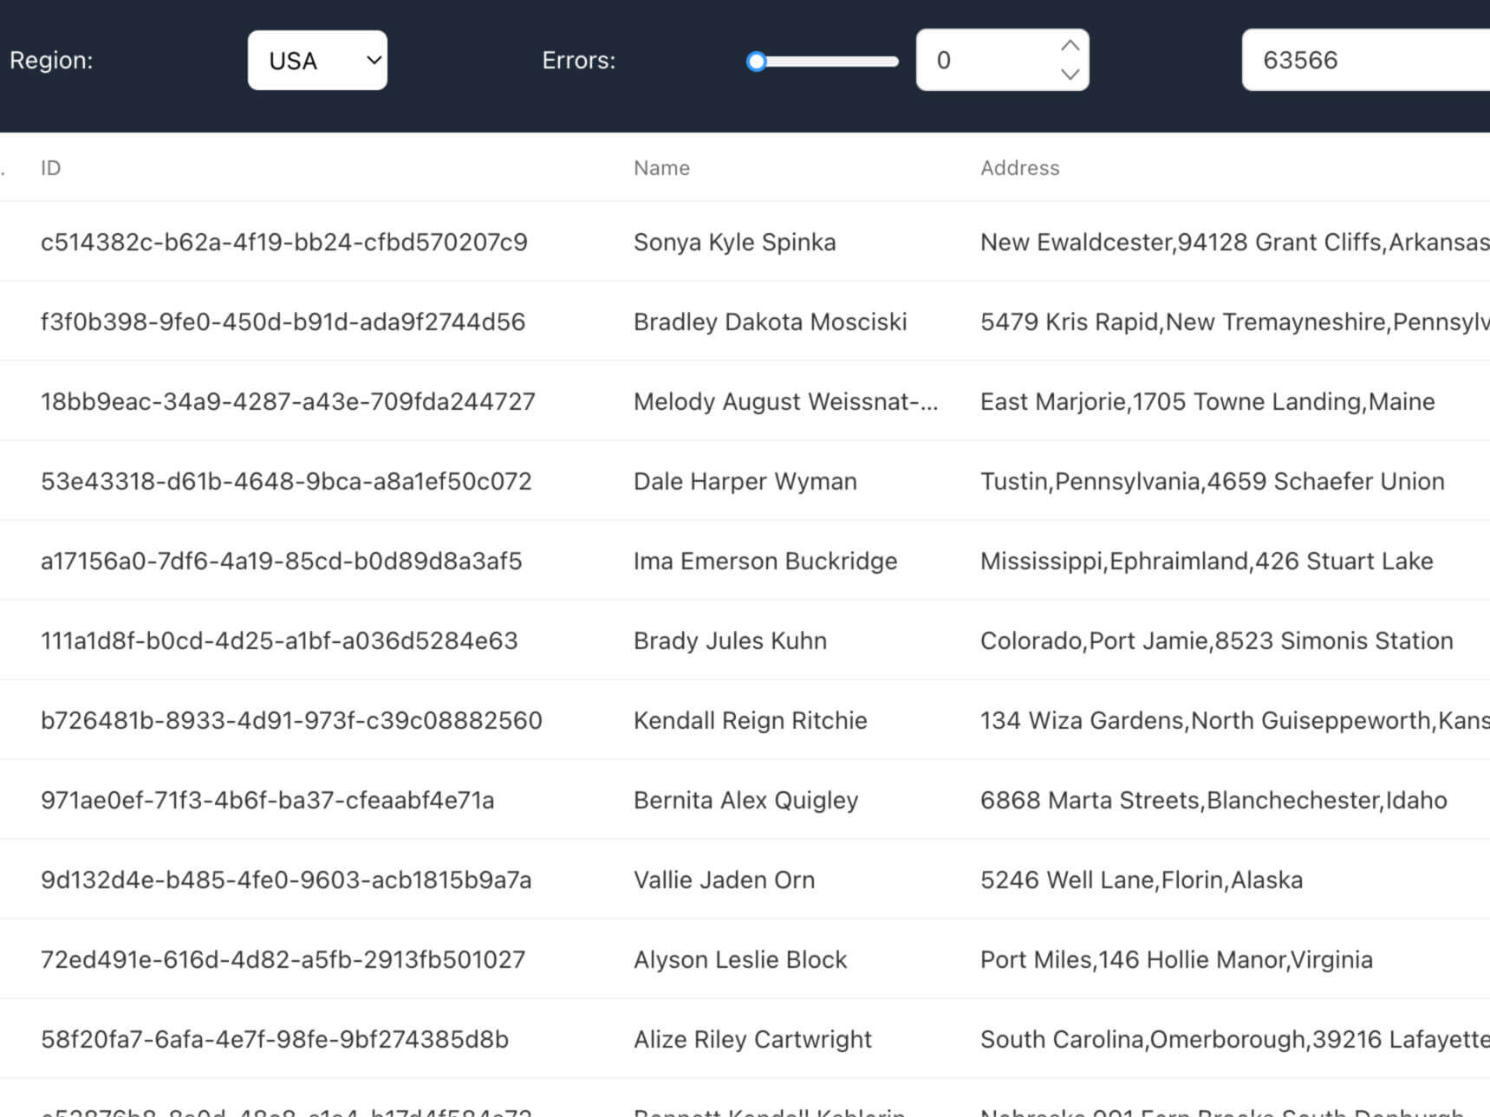Select the Ima Emerson Buckridge entry

[765, 561]
